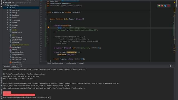Select the composer.lock file
The height and width of the screenshot is (100, 178).
click(18, 55)
